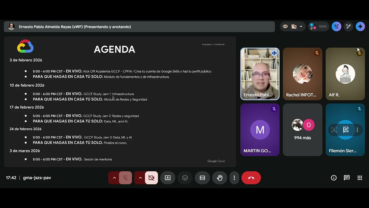This screenshot has width=369, height=208.
Task: Open the more options menu in call bar
Action: coord(234,178)
